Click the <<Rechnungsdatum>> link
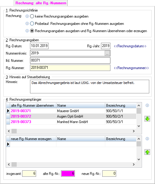Image resolution: width=155 pixels, height=184 pixels. point(130,46)
